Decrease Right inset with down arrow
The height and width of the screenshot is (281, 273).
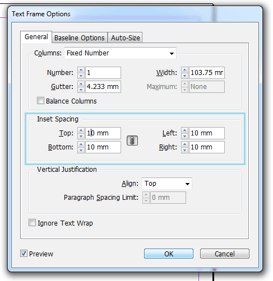(184, 150)
